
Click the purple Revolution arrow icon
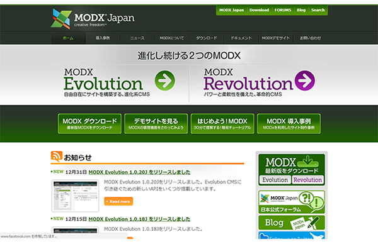(x=305, y=80)
